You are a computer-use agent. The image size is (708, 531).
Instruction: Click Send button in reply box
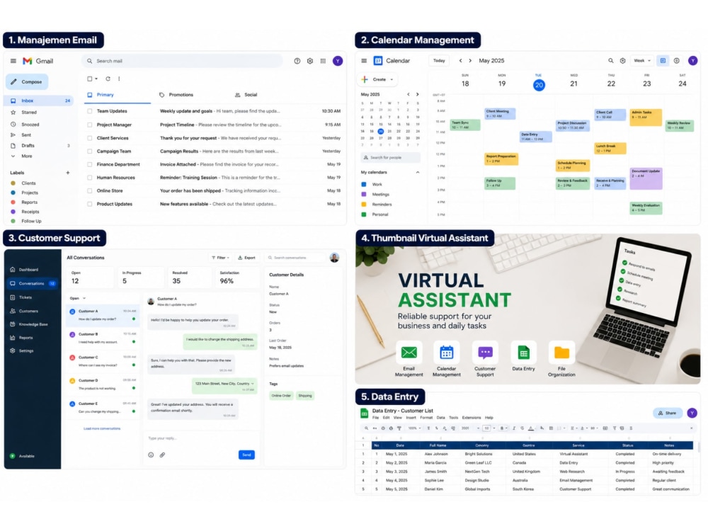tap(246, 455)
